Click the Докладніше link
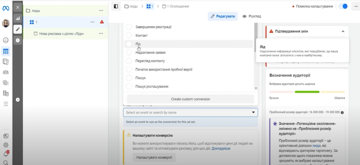Viewport: 360px width, 165px height. [221, 148]
